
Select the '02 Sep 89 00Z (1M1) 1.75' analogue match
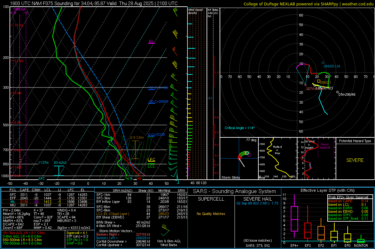pos(257,203)
